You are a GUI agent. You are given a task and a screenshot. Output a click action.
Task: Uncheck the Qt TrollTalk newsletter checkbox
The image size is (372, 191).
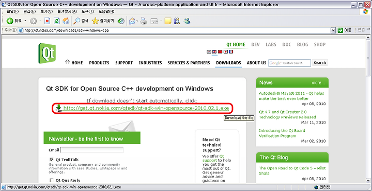52,160
